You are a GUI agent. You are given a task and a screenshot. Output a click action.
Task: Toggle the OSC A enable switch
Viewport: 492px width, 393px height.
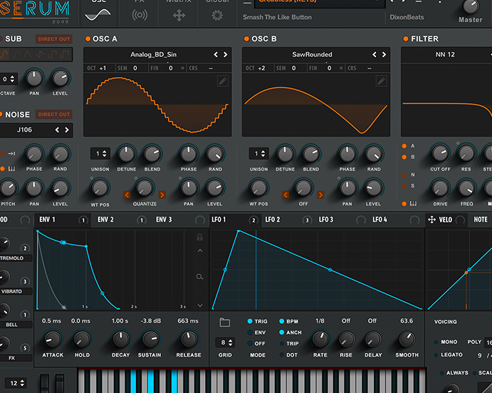tap(88, 38)
